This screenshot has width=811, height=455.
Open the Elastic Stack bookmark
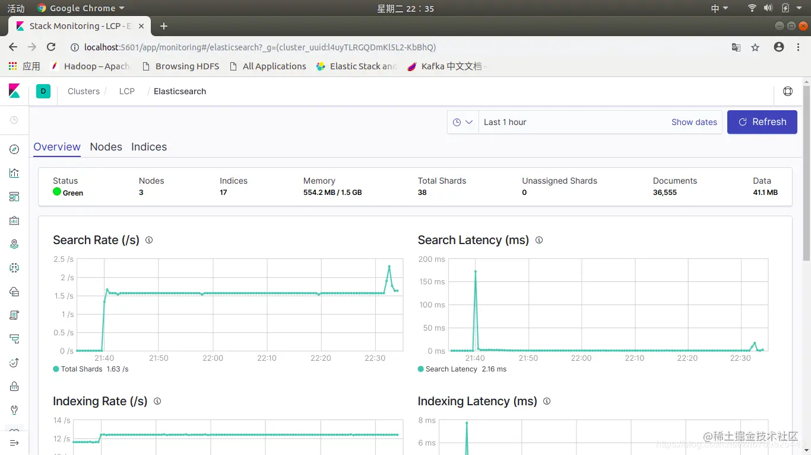pos(356,66)
